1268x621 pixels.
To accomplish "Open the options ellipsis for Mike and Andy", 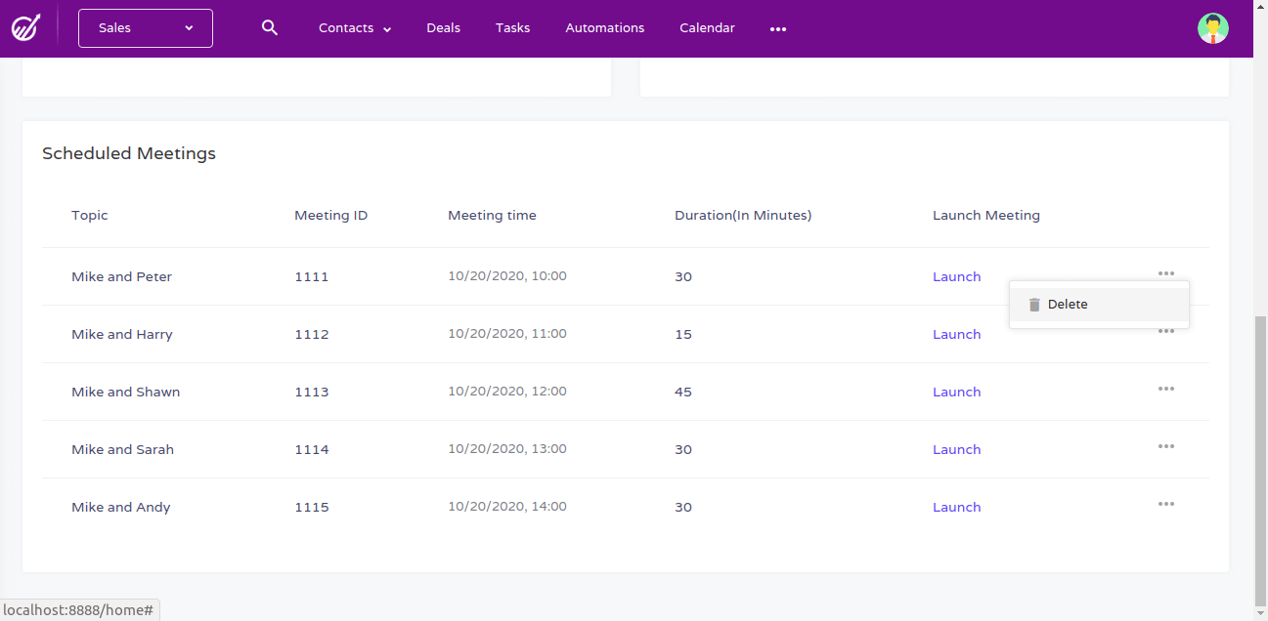I will tap(1166, 504).
